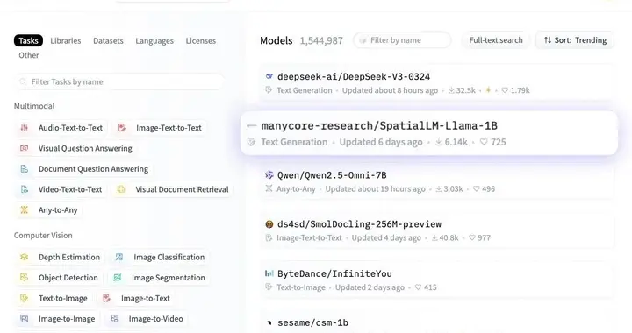Click the Image-to-Image task icon
Viewport: 632px width, 333px height.
coord(25,319)
